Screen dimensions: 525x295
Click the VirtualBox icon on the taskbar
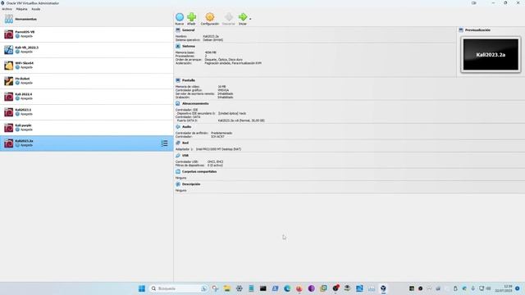pos(383,288)
